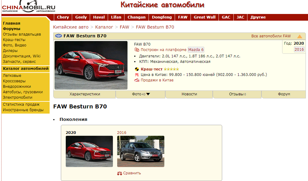Click FAW breadcrumb link
Viewport: 308px width, 181px height.
tap(124, 27)
